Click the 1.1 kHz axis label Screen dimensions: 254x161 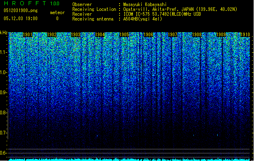(3, 52)
